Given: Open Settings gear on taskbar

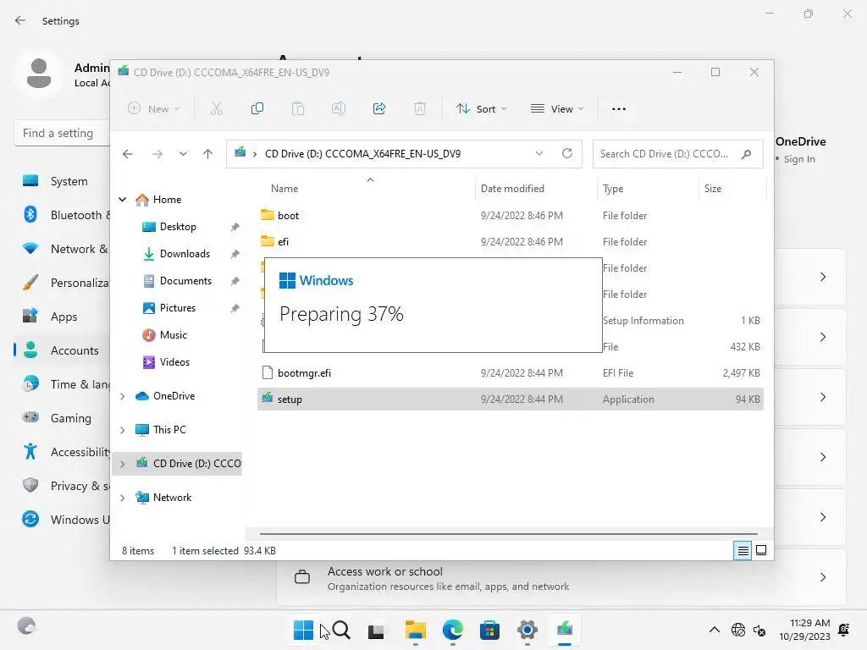Looking at the screenshot, I should 527,630.
